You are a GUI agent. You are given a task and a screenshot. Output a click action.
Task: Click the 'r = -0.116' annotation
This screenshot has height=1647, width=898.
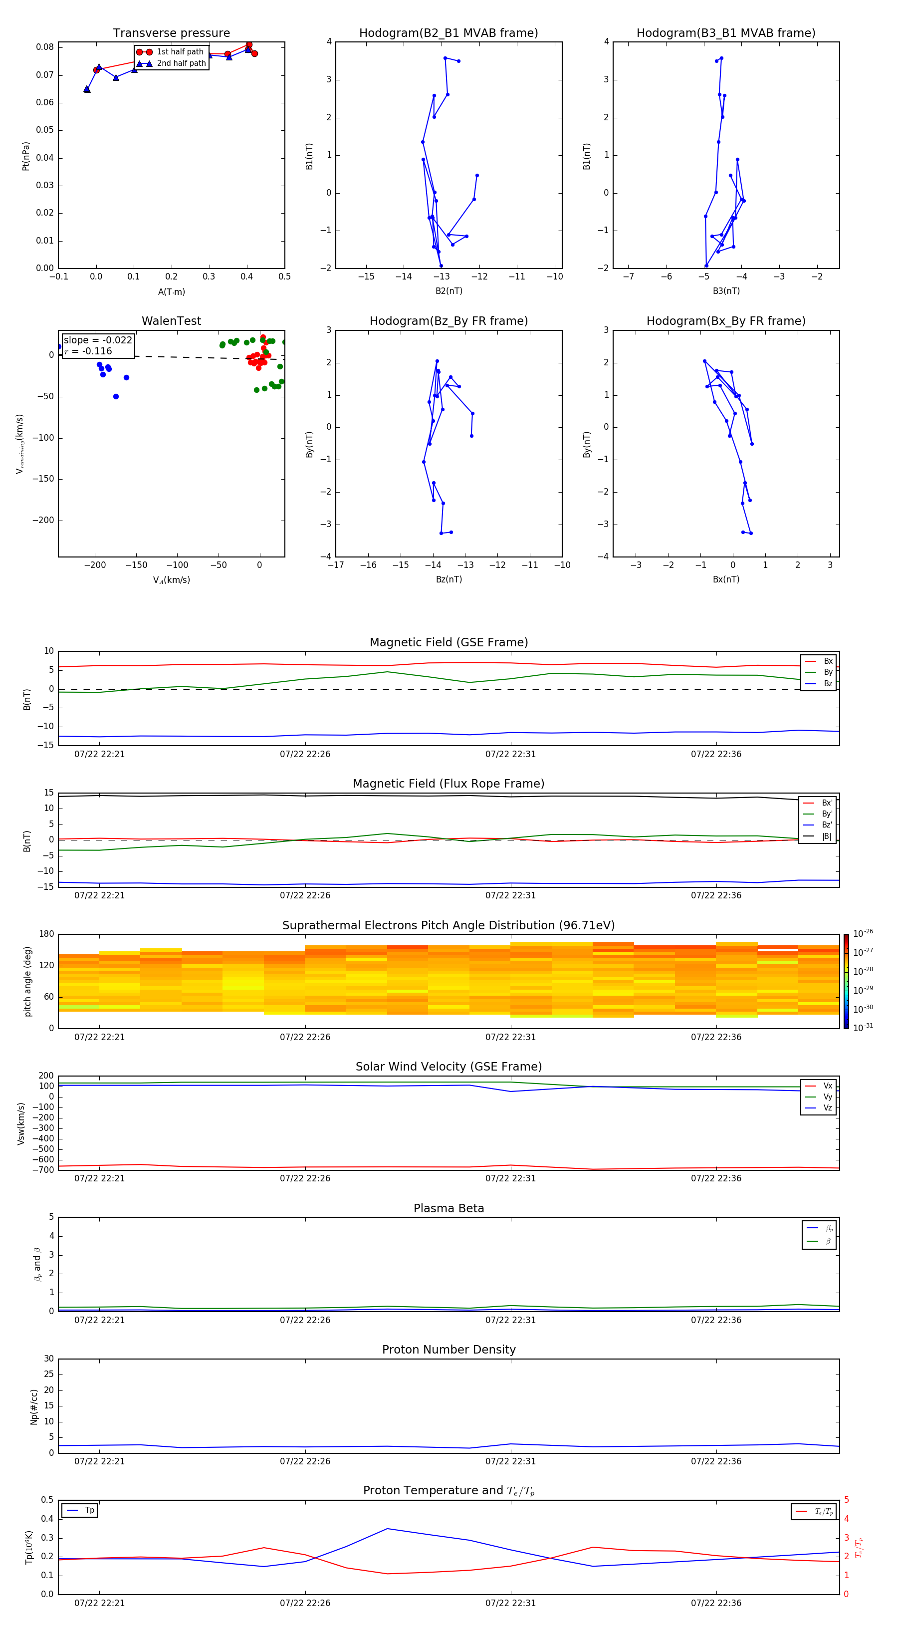tap(88, 351)
